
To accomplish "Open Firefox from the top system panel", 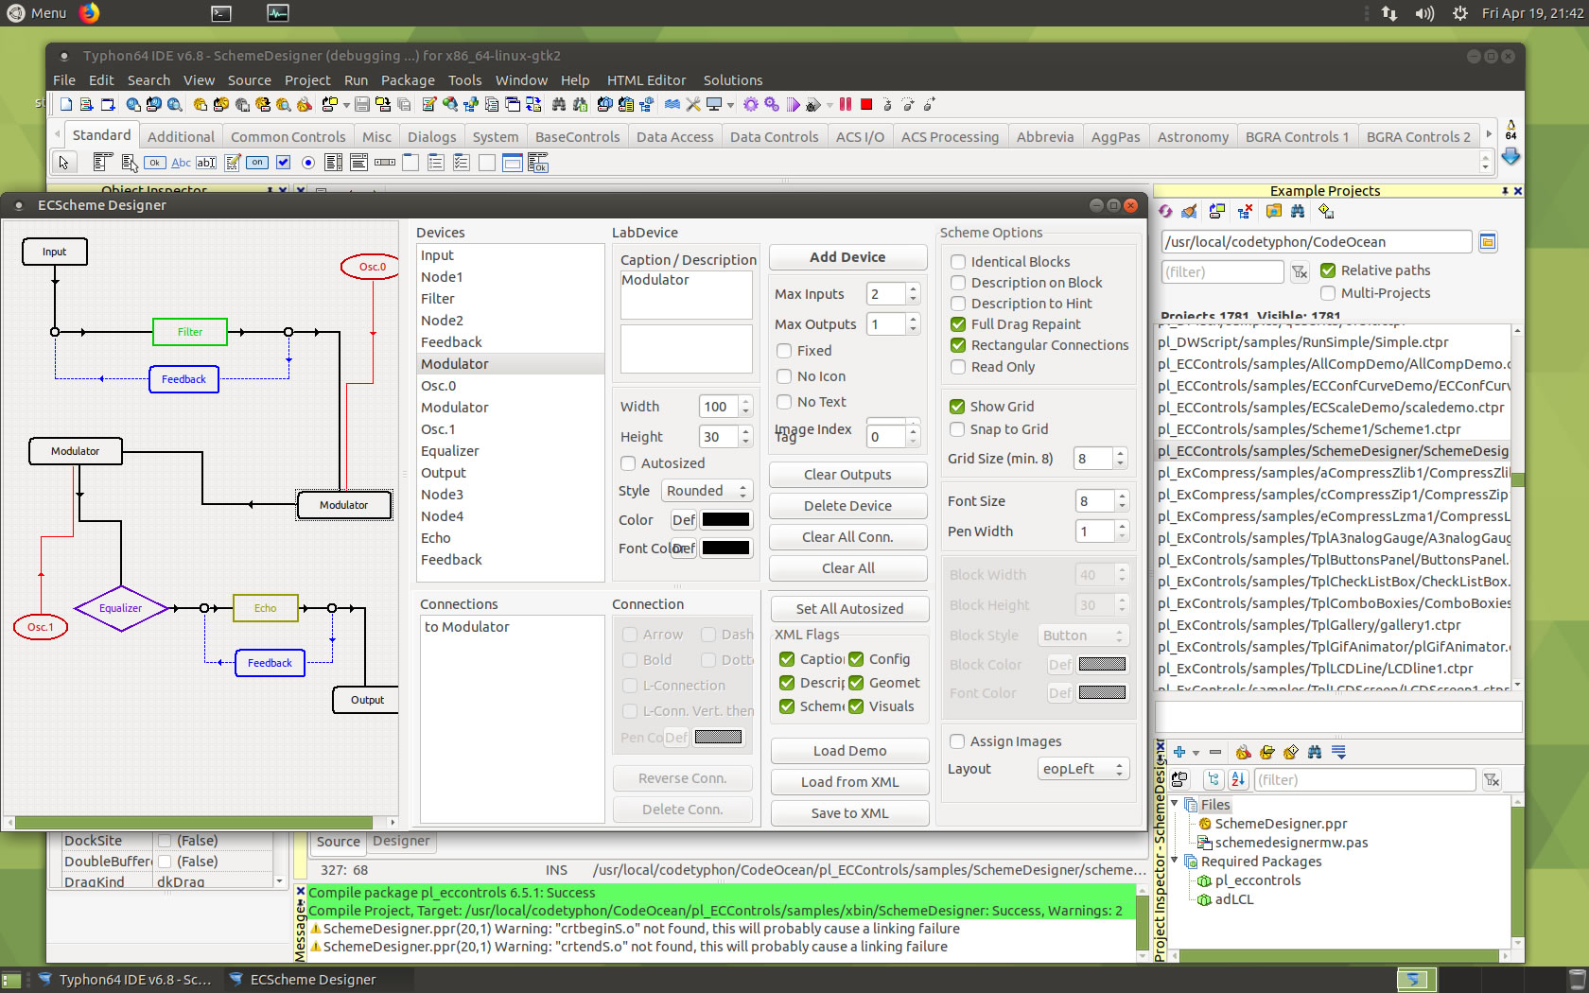I will tap(89, 13).
